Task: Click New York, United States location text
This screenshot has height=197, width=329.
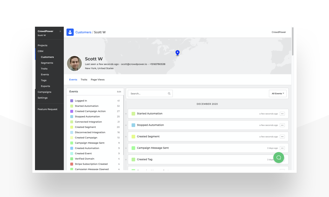Action: pos(99,68)
